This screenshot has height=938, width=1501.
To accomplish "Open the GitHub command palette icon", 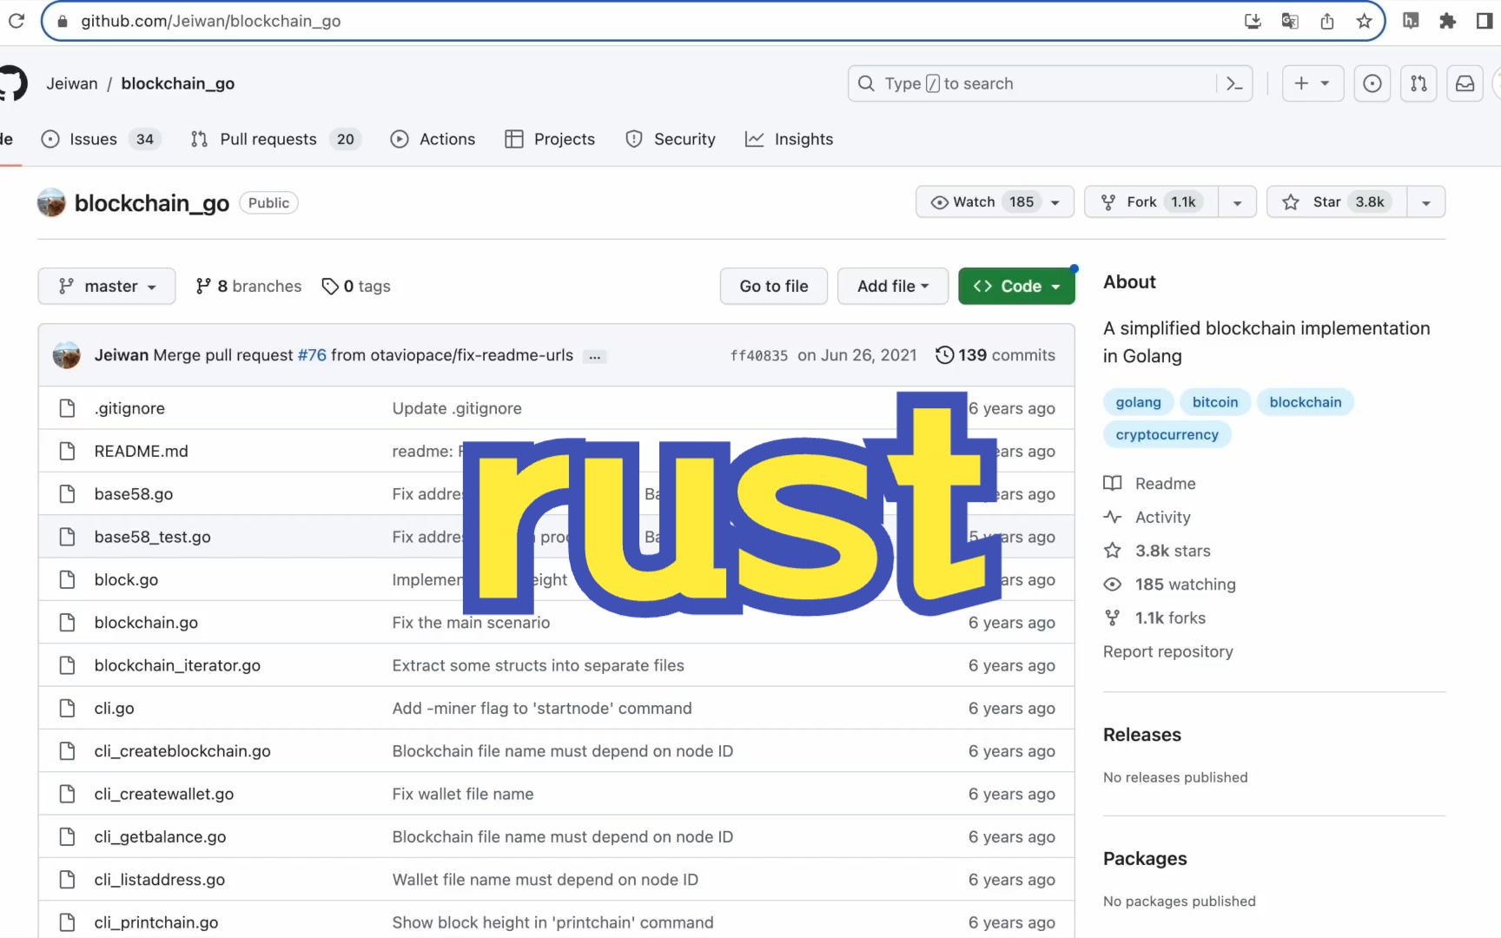I will pyautogui.click(x=1234, y=83).
